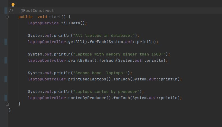
Task: Click the printUsedLaptops() method call
Action: [89, 79]
